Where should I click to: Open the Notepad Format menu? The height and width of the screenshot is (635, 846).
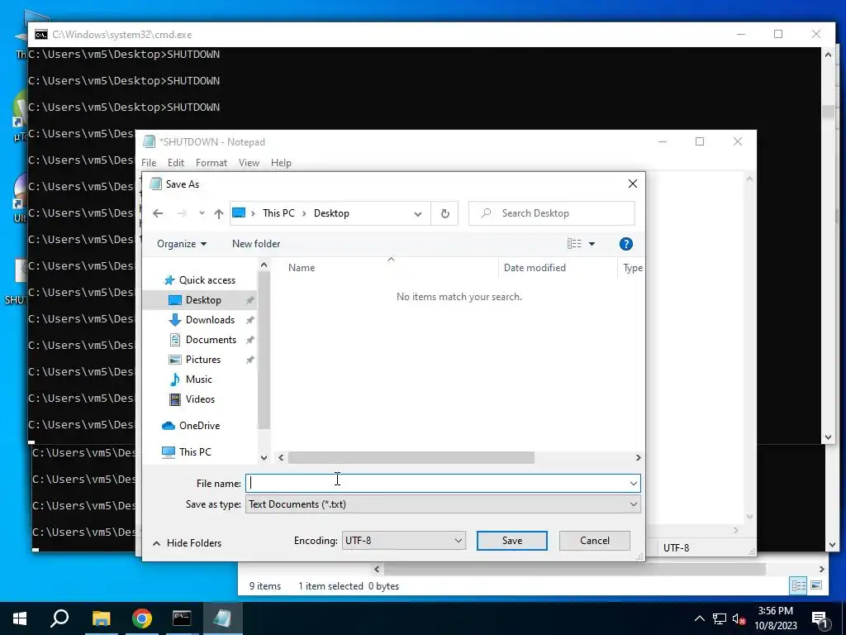point(211,163)
